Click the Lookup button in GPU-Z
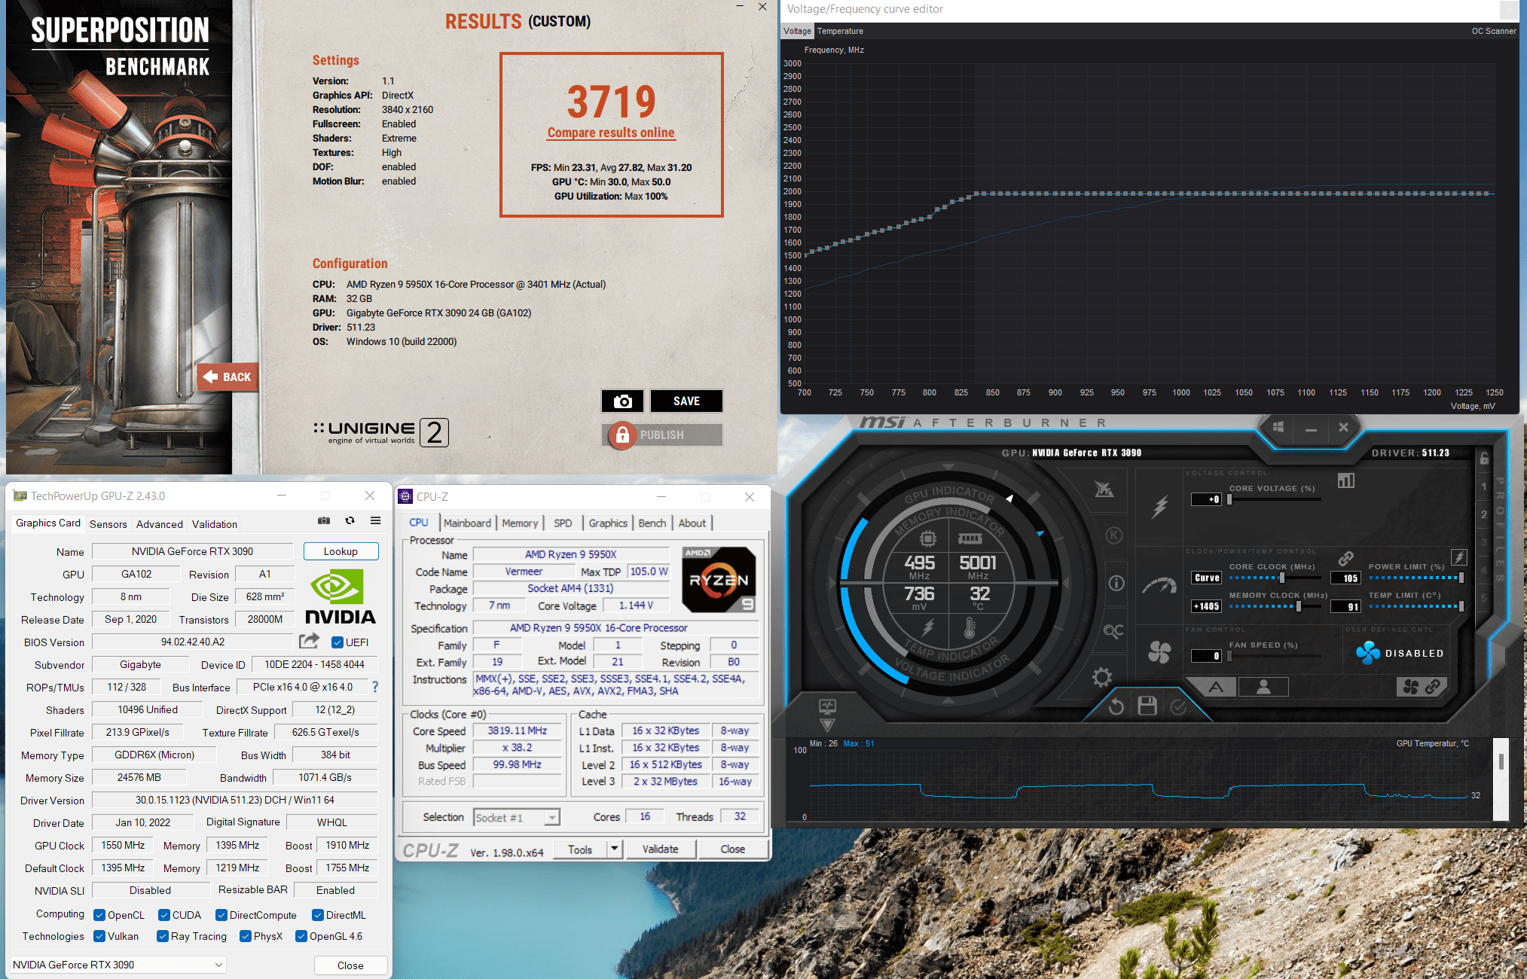This screenshot has height=979, width=1527. pos(341,551)
